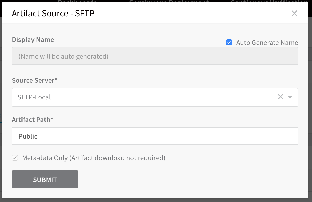Open the Source Server combo box
The height and width of the screenshot is (202, 312).
[x=155, y=97]
